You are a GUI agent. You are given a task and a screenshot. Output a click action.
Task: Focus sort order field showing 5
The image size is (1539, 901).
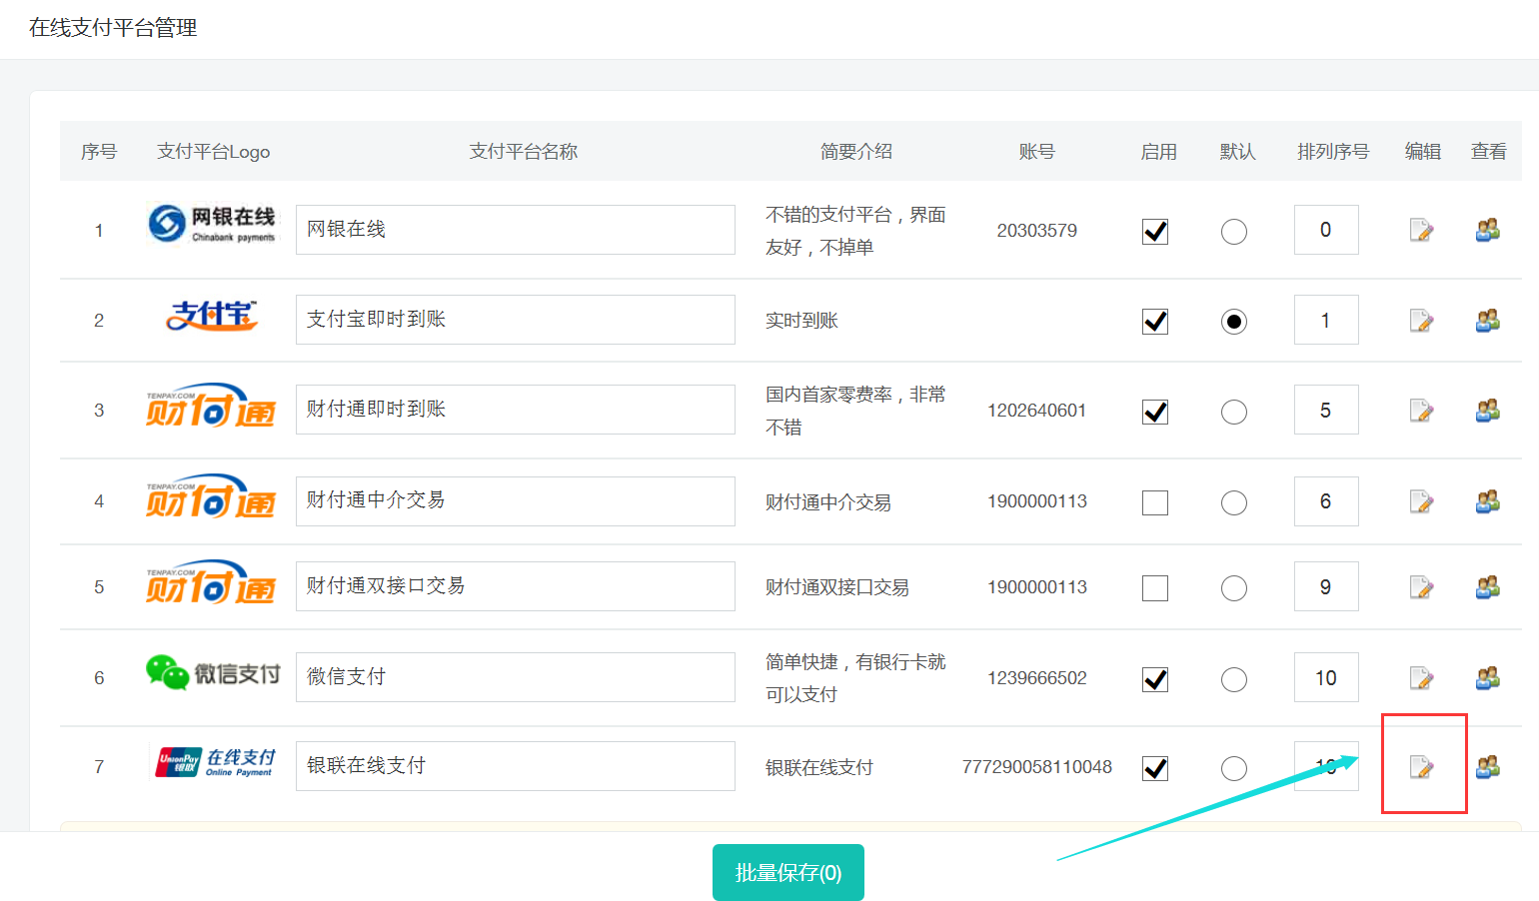point(1326,410)
